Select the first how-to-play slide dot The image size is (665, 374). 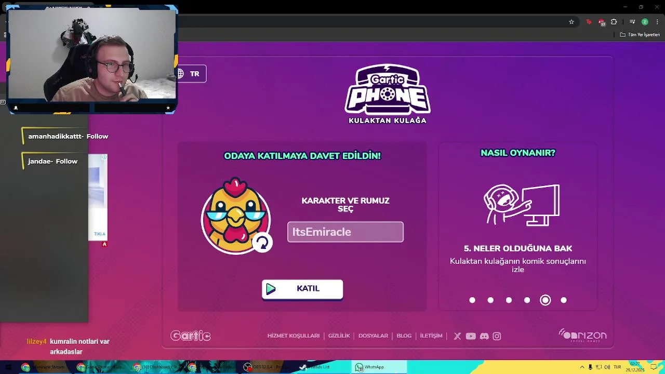472,300
